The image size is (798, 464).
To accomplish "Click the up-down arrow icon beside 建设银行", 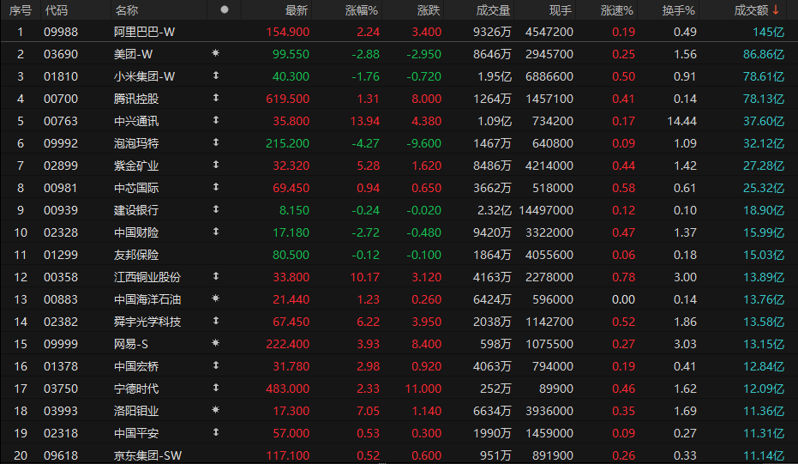I will [x=216, y=209].
